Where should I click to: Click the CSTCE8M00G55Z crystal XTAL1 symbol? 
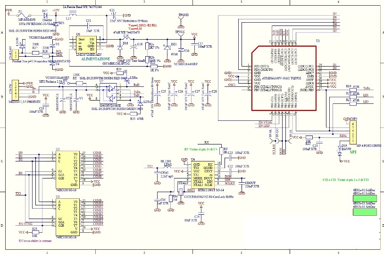181,192
